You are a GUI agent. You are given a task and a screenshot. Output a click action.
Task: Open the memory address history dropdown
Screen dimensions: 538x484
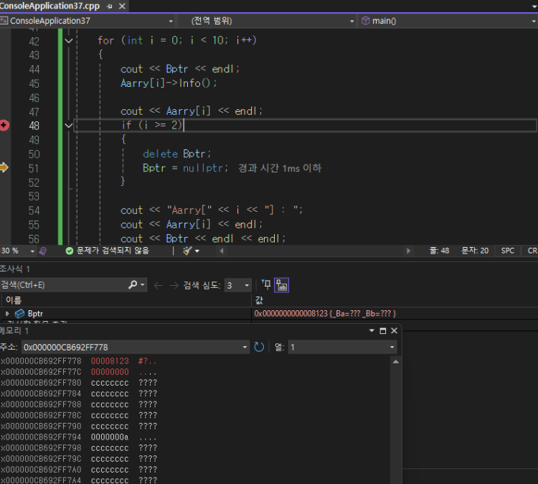click(x=245, y=348)
